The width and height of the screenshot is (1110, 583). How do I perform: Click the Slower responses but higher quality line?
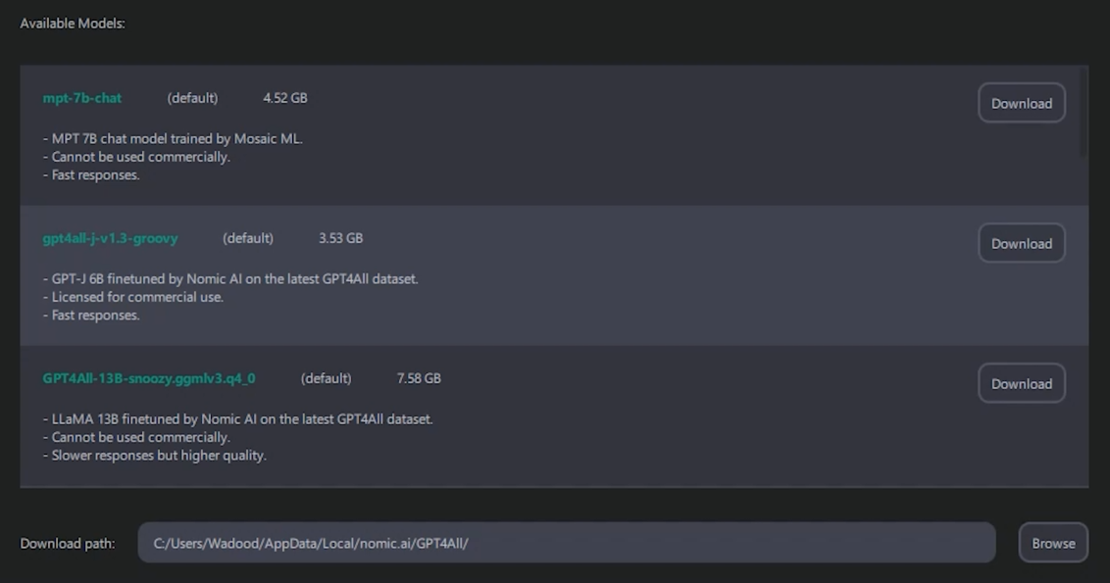(155, 456)
